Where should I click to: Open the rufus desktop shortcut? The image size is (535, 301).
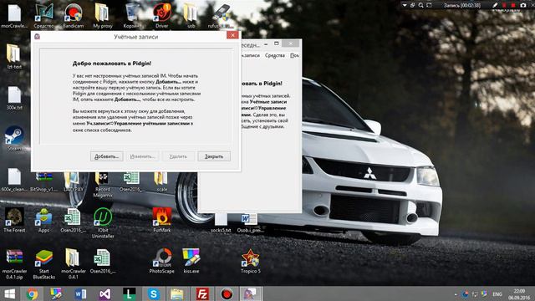(x=221, y=16)
